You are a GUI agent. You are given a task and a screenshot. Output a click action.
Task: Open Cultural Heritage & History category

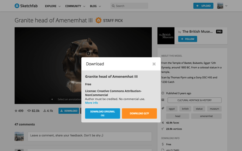tap(194, 100)
